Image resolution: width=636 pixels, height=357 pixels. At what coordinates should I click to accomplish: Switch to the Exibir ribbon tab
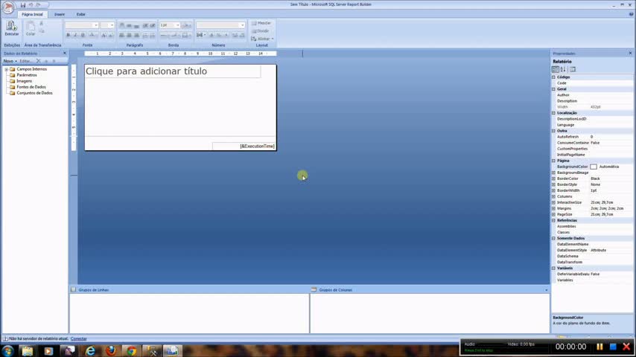(x=80, y=14)
